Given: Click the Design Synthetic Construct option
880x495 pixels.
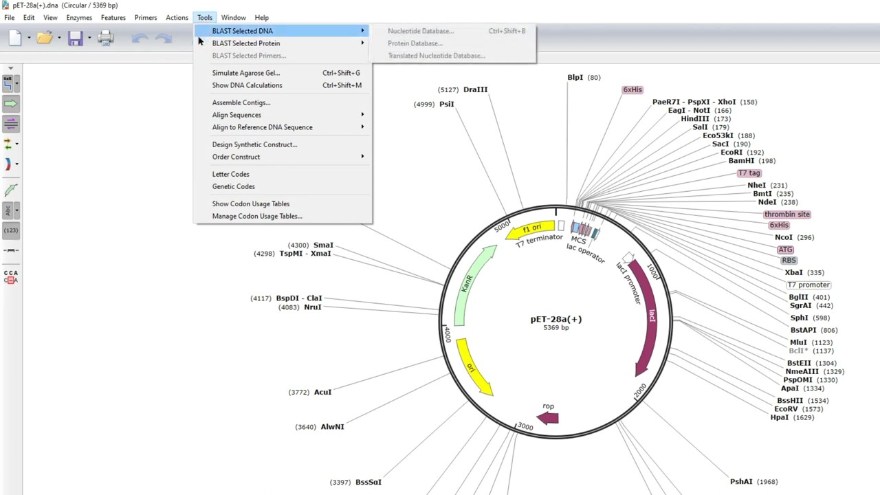Looking at the screenshot, I should click(254, 144).
